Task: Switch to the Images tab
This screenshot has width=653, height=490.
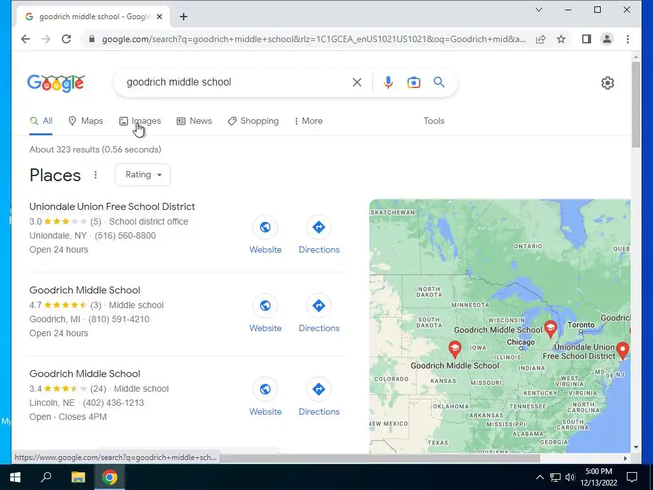Action: (140, 121)
